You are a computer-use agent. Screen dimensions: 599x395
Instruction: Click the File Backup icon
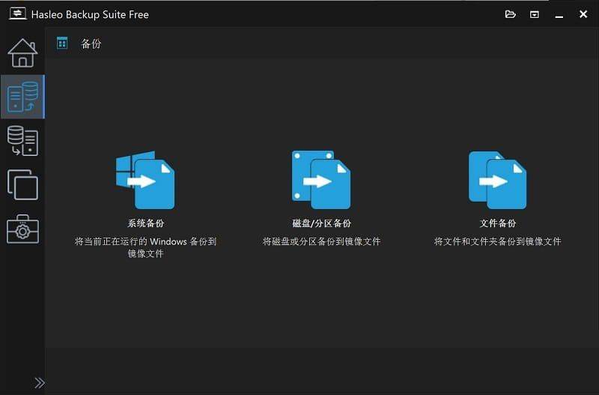click(x=497, y=180)
